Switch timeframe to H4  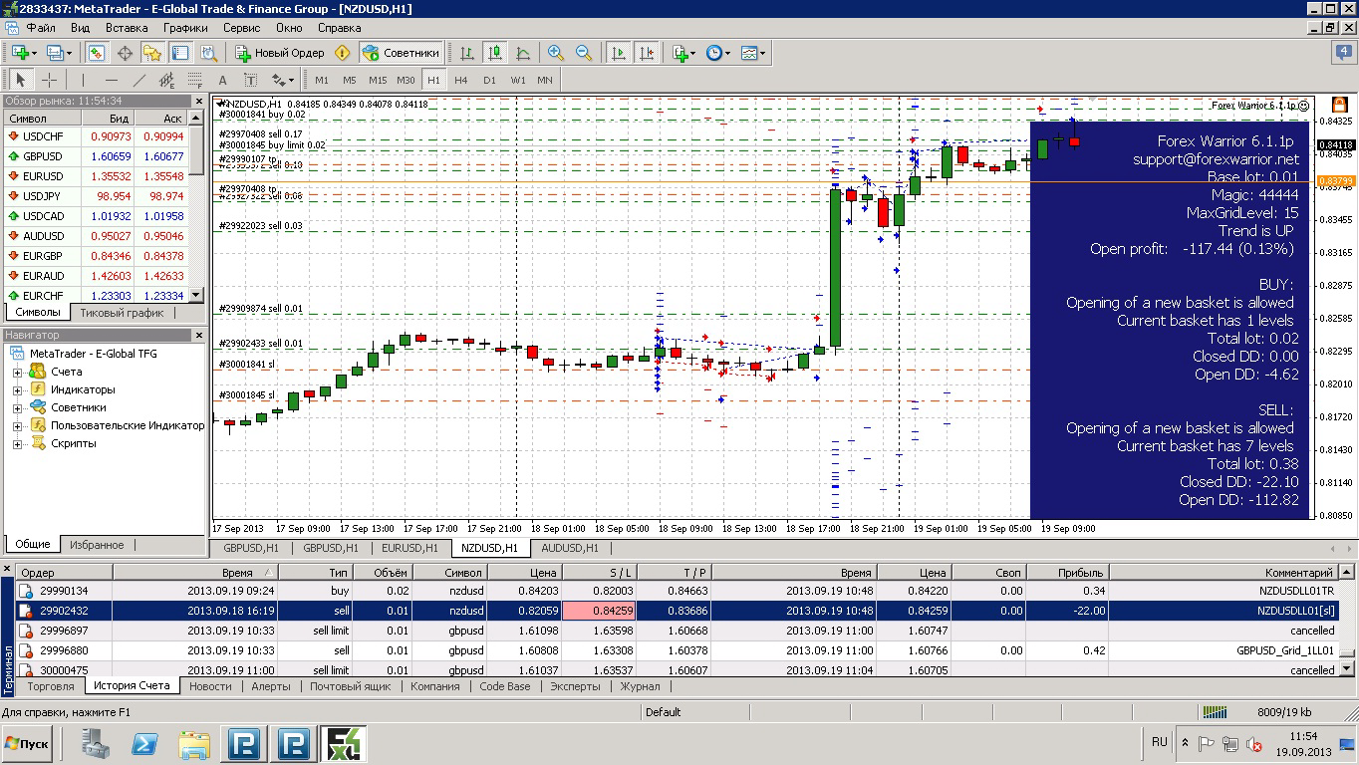pos(461,80)
